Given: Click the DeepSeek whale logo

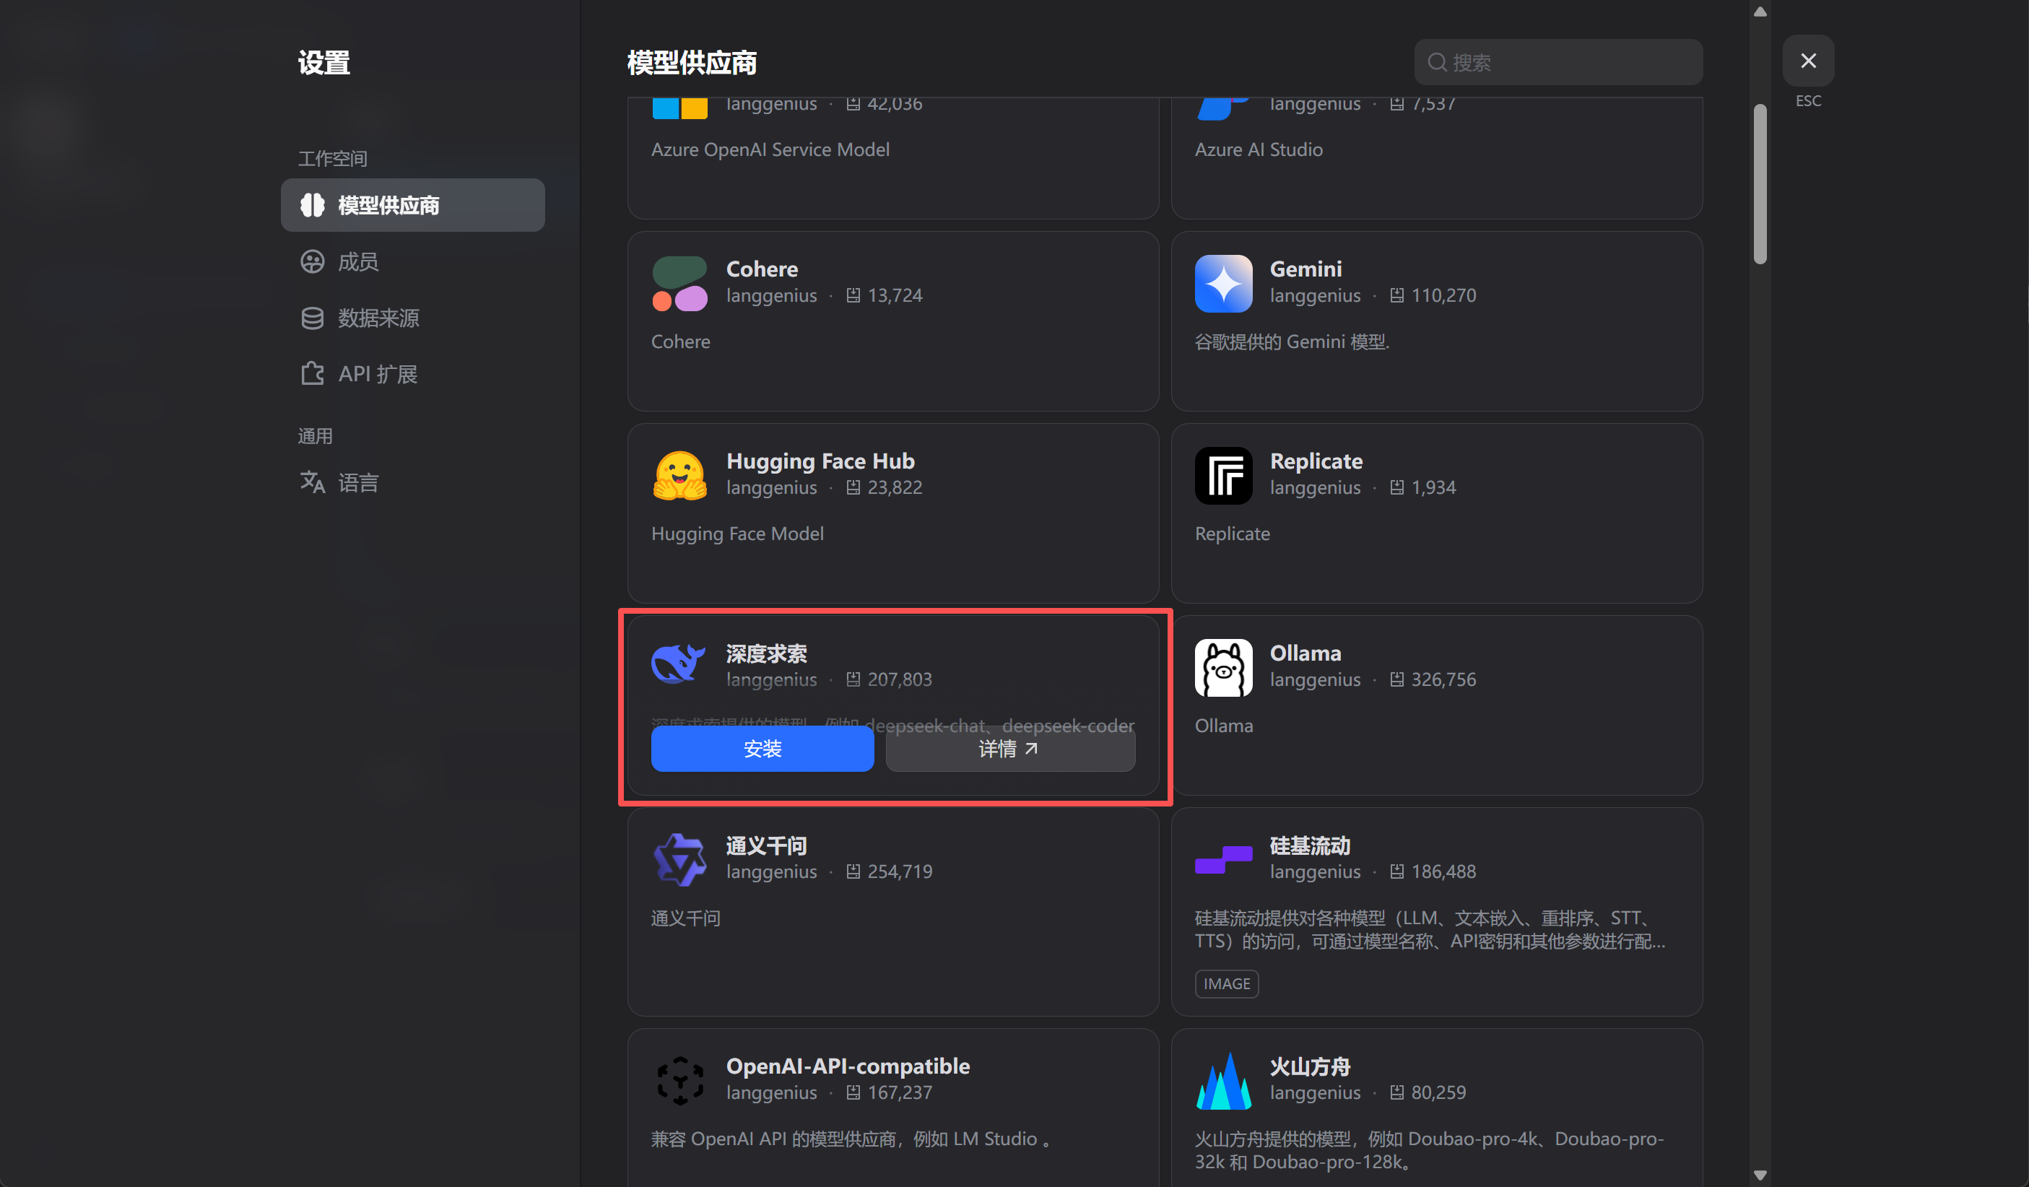Looking at the screenshot, I should [678, 665].
